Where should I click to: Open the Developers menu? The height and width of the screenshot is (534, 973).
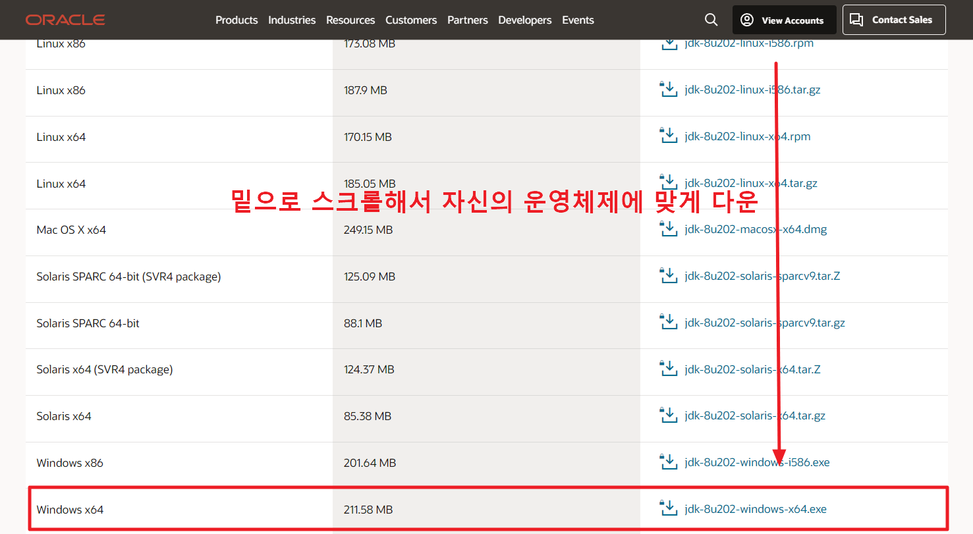(x=525, y=20)
